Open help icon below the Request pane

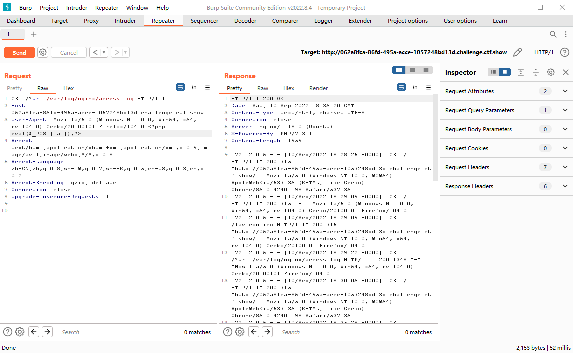click(x=8, y=332)
